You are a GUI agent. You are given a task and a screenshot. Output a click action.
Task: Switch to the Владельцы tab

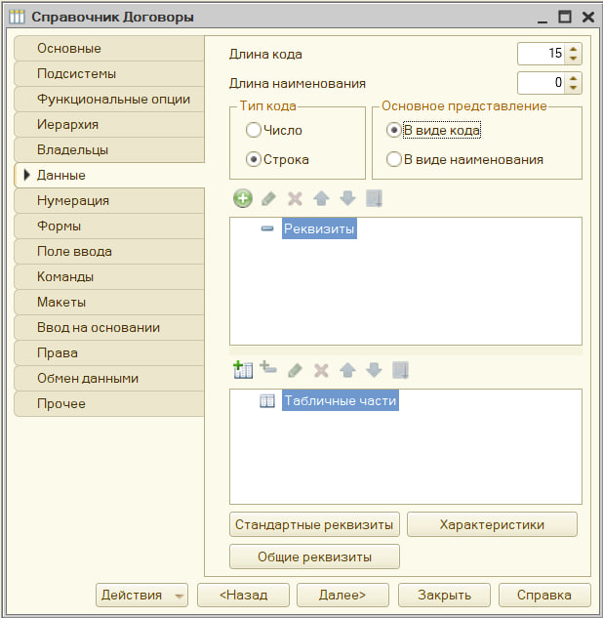tap(109, 149)
